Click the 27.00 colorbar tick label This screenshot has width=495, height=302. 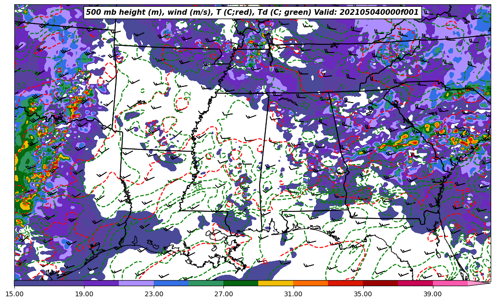pyautogui.click(x=223, y=294)
